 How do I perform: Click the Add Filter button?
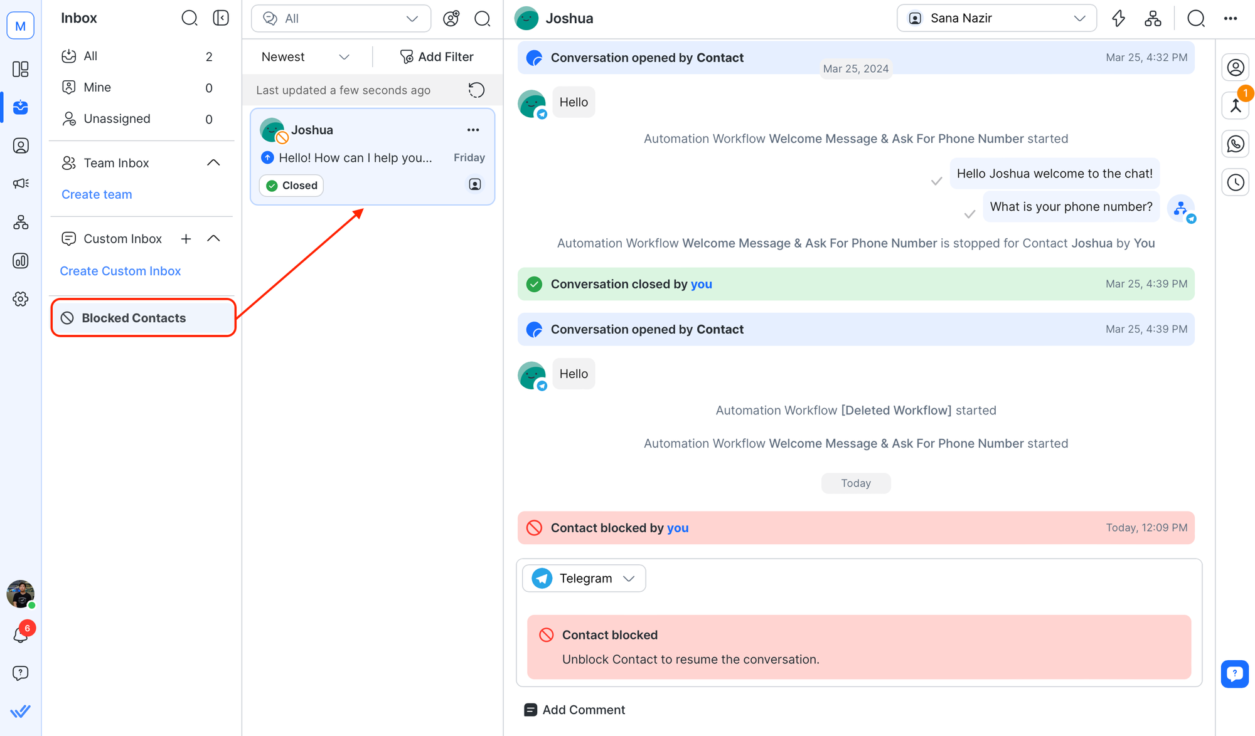coord(437,57)
